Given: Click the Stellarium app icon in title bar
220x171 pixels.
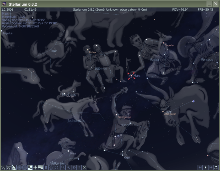Looking at the screenshot, I should [x=4, y=4].
